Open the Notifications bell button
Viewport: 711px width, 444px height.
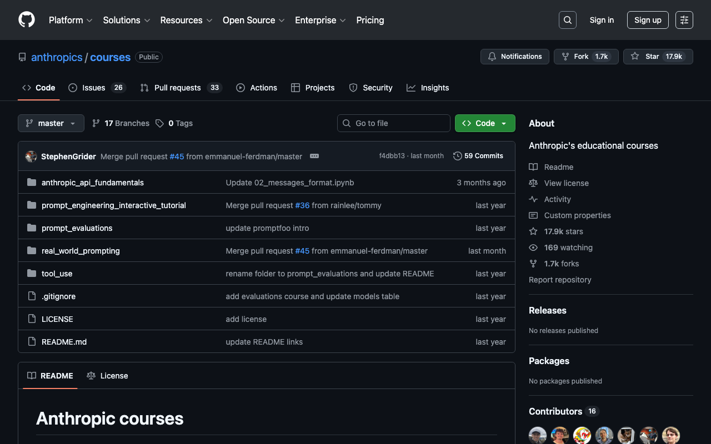click(x=514, y=57)
